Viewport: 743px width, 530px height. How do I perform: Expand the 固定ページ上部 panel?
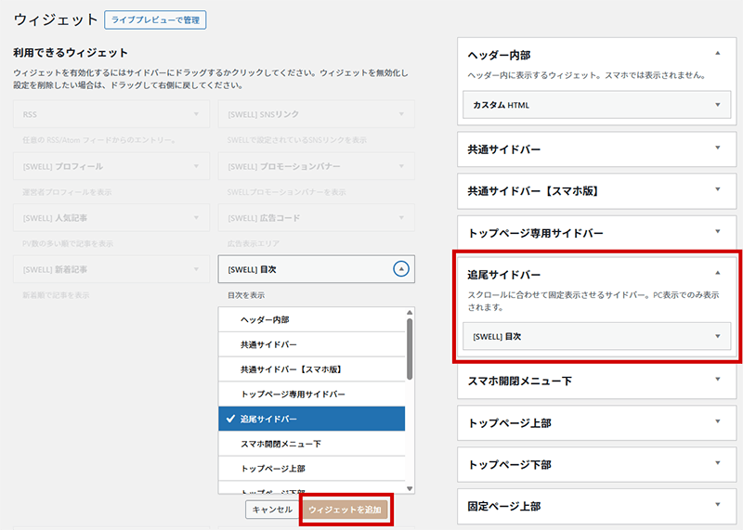click(717, 506)
